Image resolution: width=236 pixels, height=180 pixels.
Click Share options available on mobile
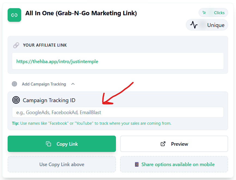174,164
